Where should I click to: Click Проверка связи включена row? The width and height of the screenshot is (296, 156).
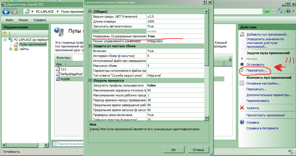[148, 115]
